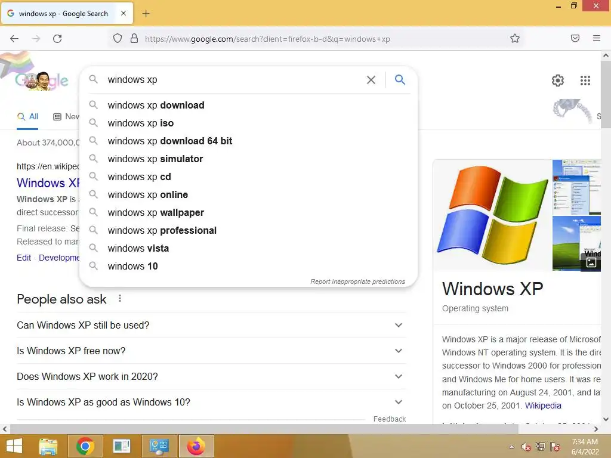The image size is (611, 458).
Task: Open the People also ask three-dot menu
Action: click(x=120, y=298)
